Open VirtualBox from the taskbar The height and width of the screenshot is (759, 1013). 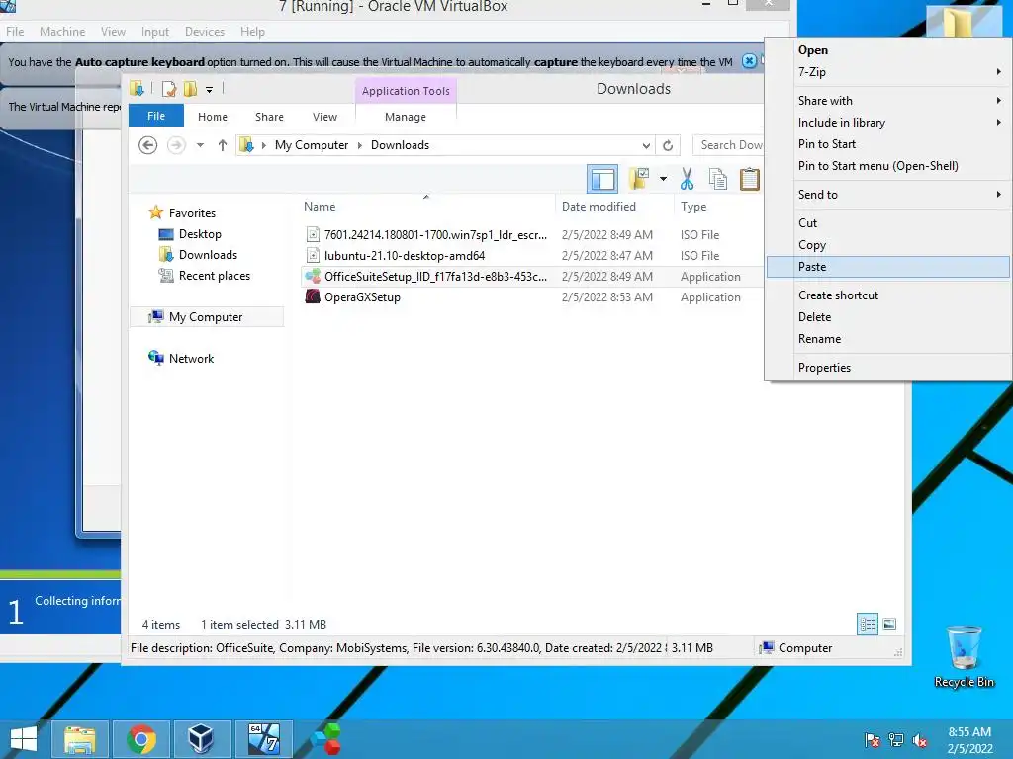coord(202,739)
